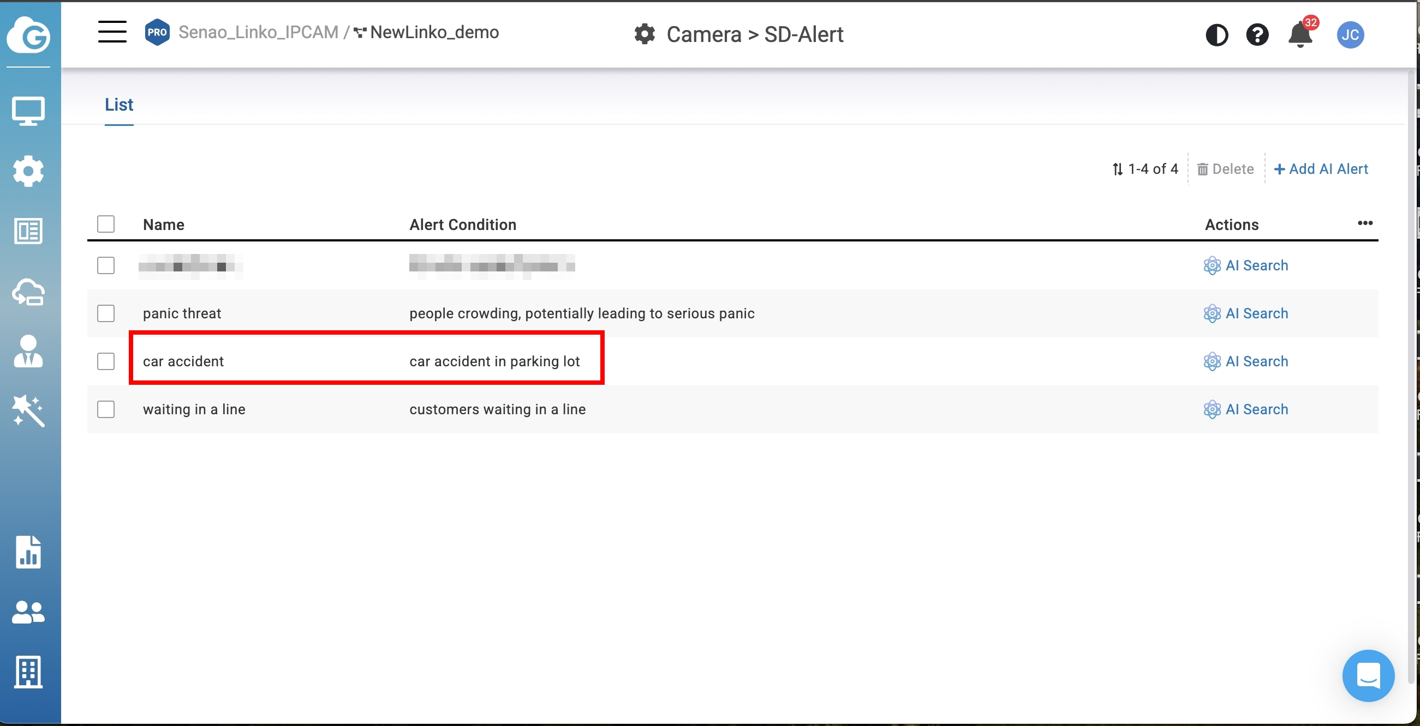This screenshot has height=726, width=1420.
Task: Open the cloud storage sidebar icon
Action: [x=28, y=292]
